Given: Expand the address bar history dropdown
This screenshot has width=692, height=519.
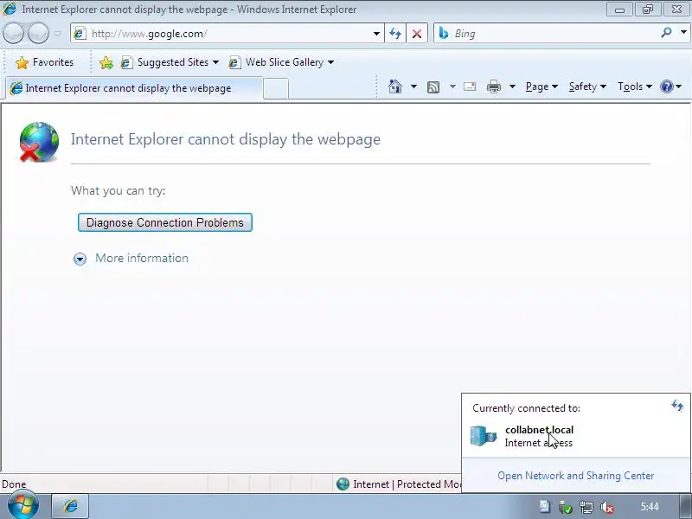Looking at the screenshot, I should (376, 34).
